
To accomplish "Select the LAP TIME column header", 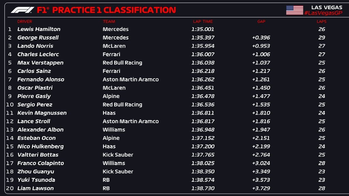I will pyautogui.click(x=203, y=21).
